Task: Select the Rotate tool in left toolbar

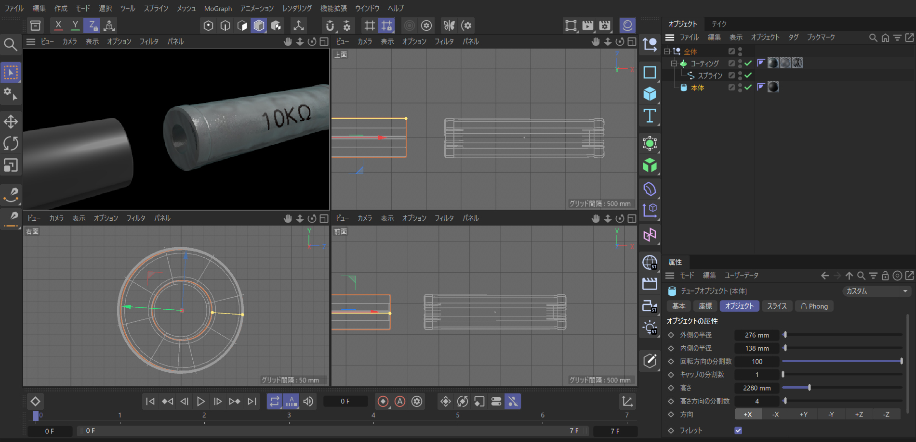Action: (11, 143)
